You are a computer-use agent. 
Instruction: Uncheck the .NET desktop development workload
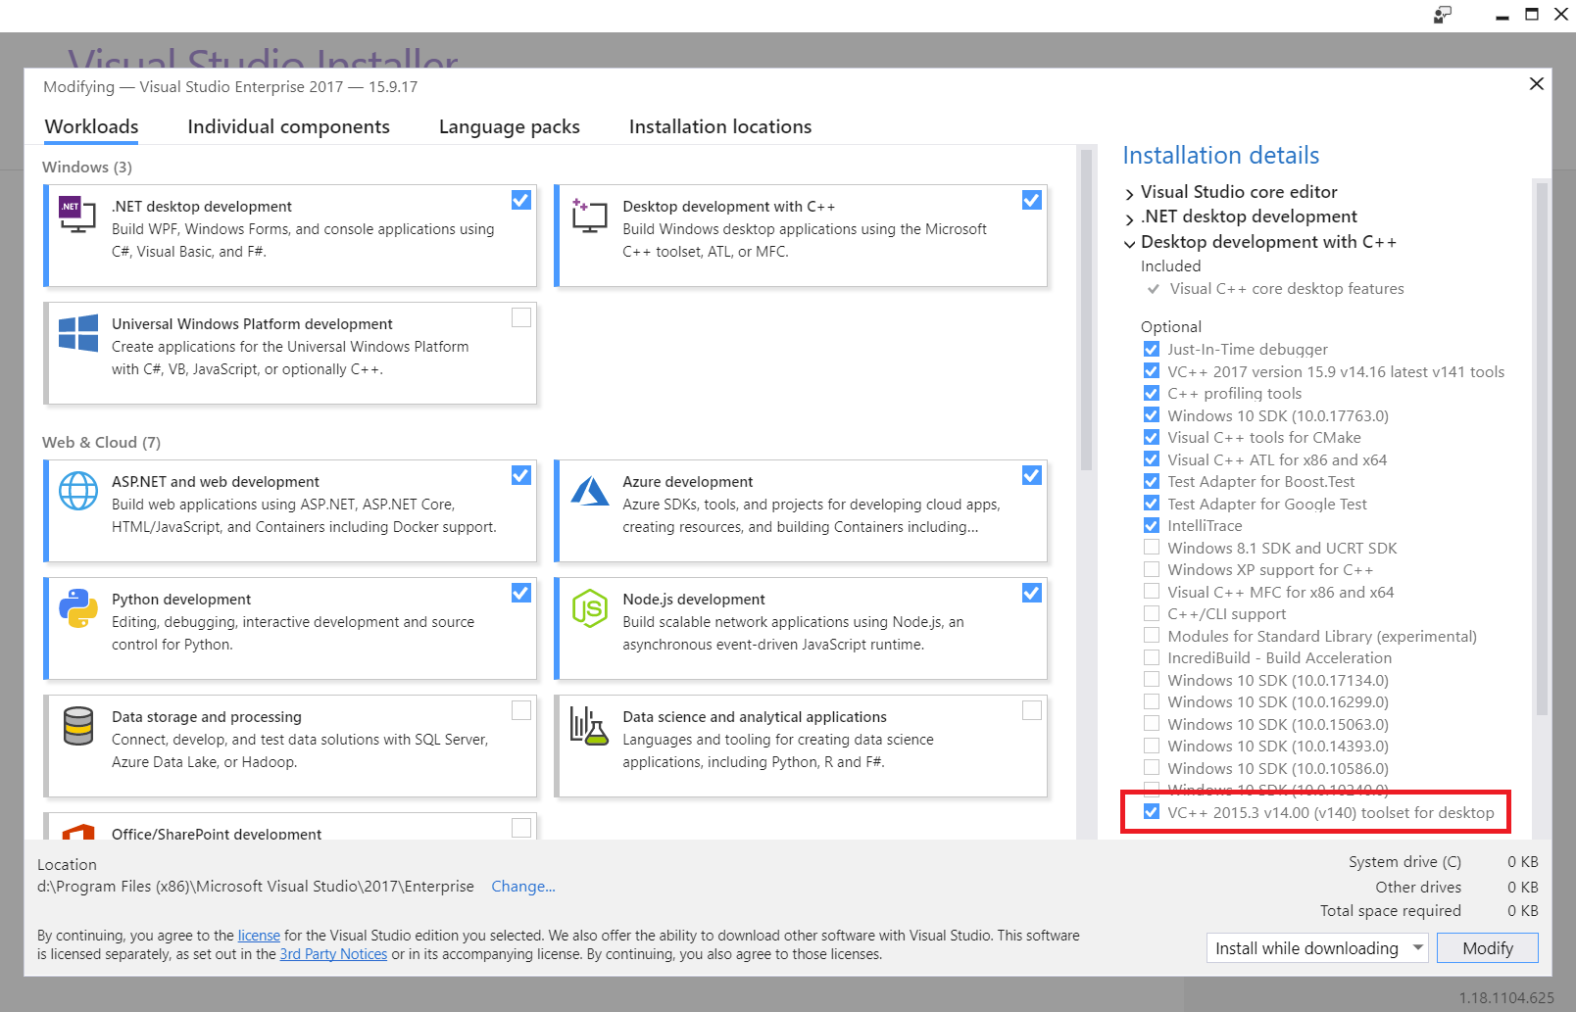tap(521, 200)
